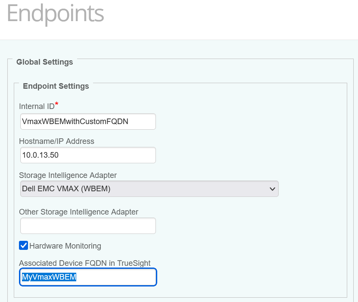The image size is (358, 302).
Task: Click the Other Storage Intelligence Adapter field
Action: tap(88, 226)
